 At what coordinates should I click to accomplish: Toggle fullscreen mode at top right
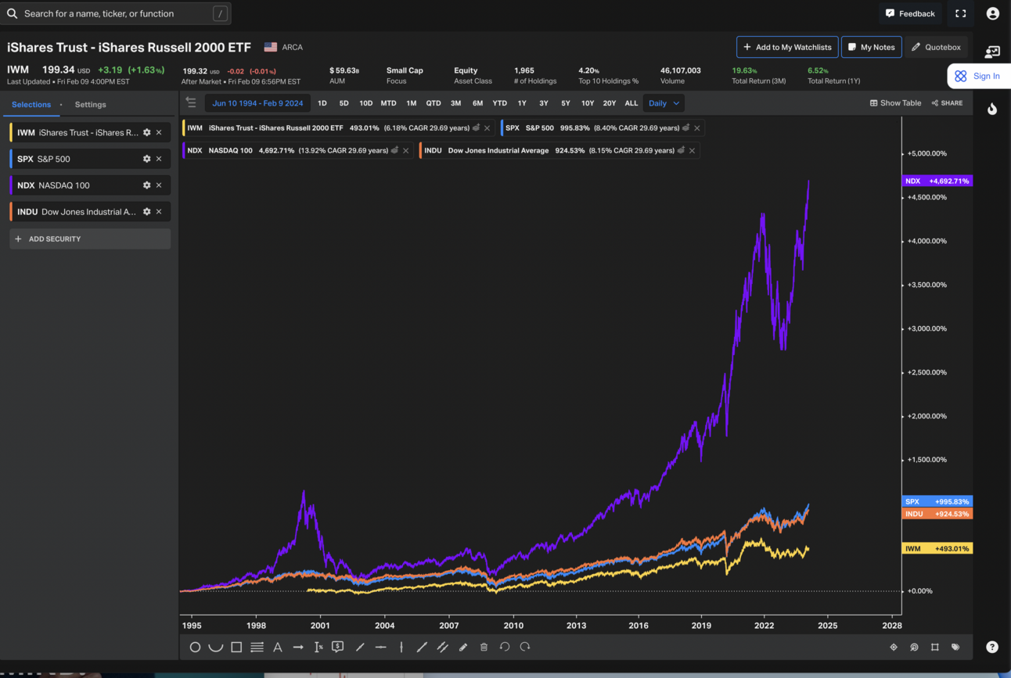coord(960,13)
